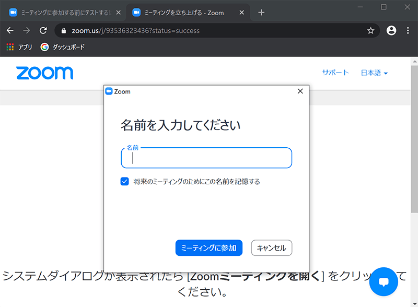Open the サポート link
The width and height of the screenshot is (418, 307).
(335, 73)
